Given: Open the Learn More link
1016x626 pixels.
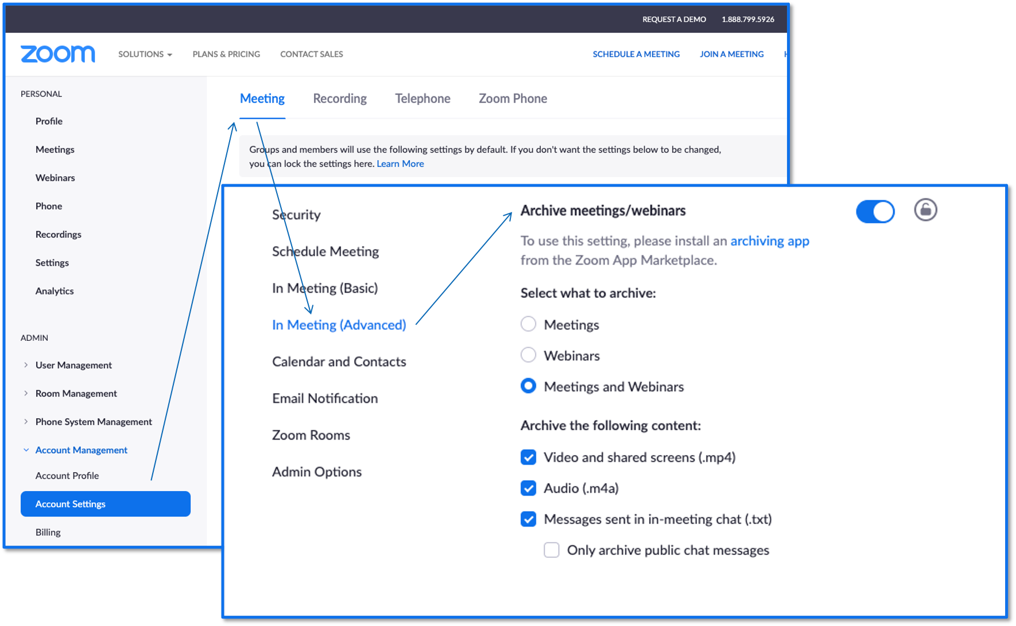Looking at the screenshot, I should pyautogui.click(x=400, y=164).
